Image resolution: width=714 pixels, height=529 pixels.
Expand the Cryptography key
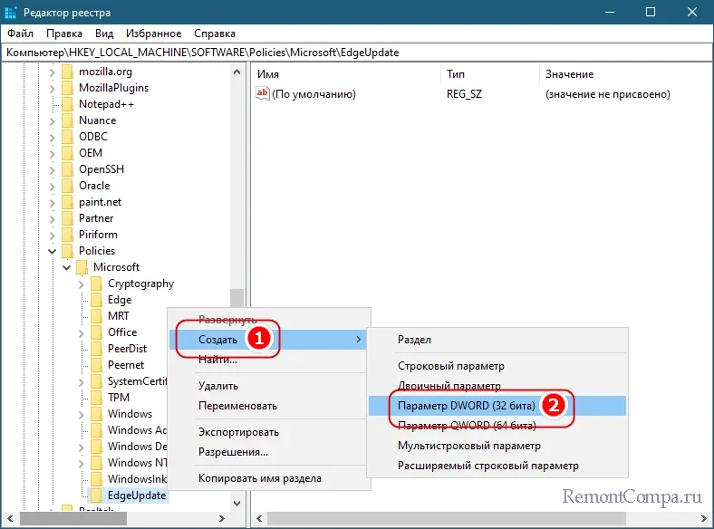tap(82, 284)
